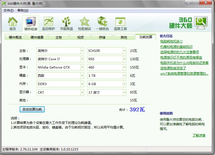
Task: Expand the CRT monitor type dropdown
Action: click(82, 92)
